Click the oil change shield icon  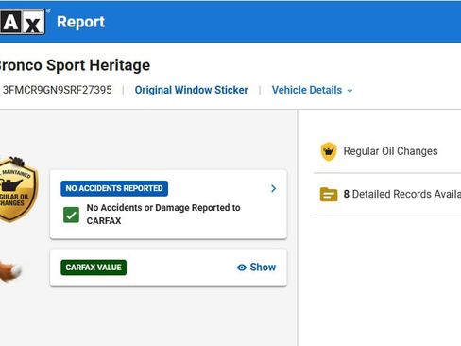[329, 151]
